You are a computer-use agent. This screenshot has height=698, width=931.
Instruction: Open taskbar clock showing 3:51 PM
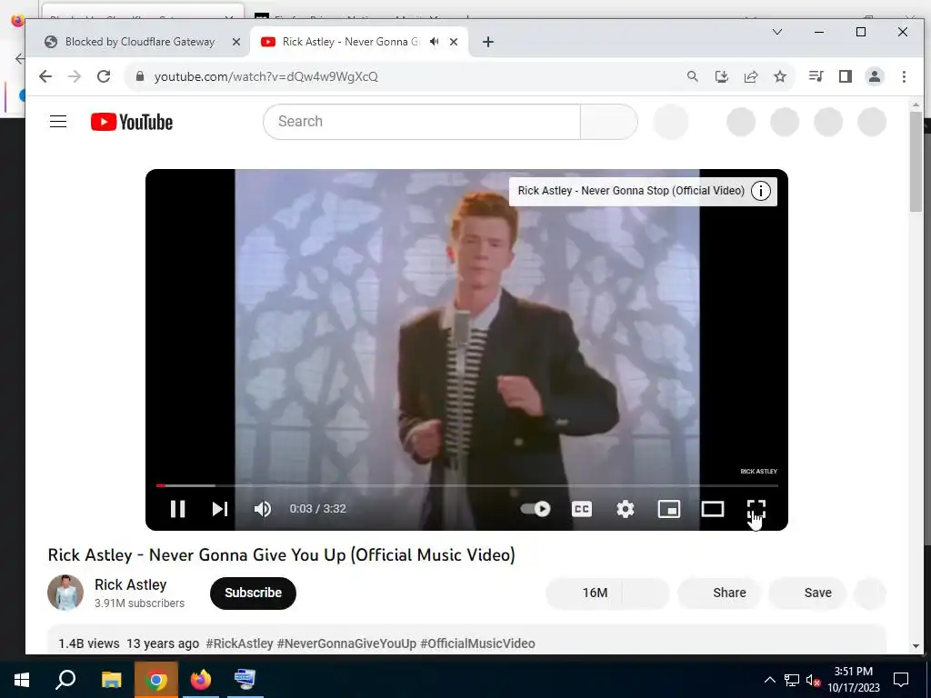(854, 680)
